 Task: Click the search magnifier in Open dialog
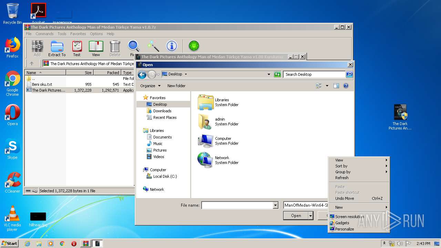pos(349,74)
